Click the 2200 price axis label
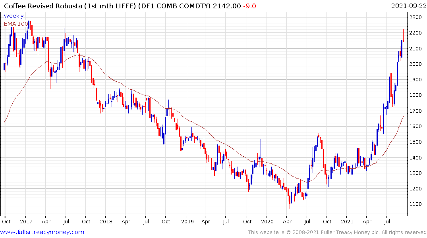 pos(415,33)
